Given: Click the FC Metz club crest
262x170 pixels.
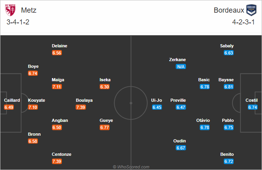Looking at the screenshot, I should 10,10.
